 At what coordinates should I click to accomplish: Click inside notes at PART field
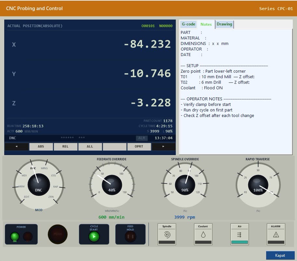[x=191, y=33]
